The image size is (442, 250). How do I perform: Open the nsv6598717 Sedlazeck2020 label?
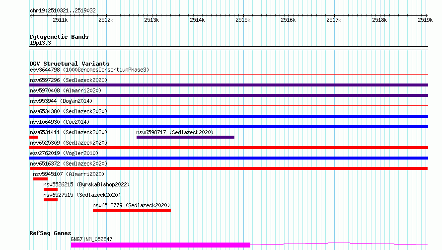click(x=175, y=132)
